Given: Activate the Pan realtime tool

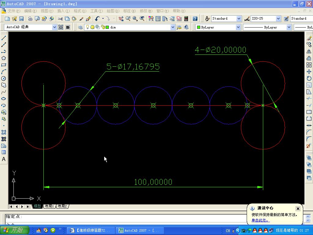Looking at the screenshot, I should click(x=121, y=19).
